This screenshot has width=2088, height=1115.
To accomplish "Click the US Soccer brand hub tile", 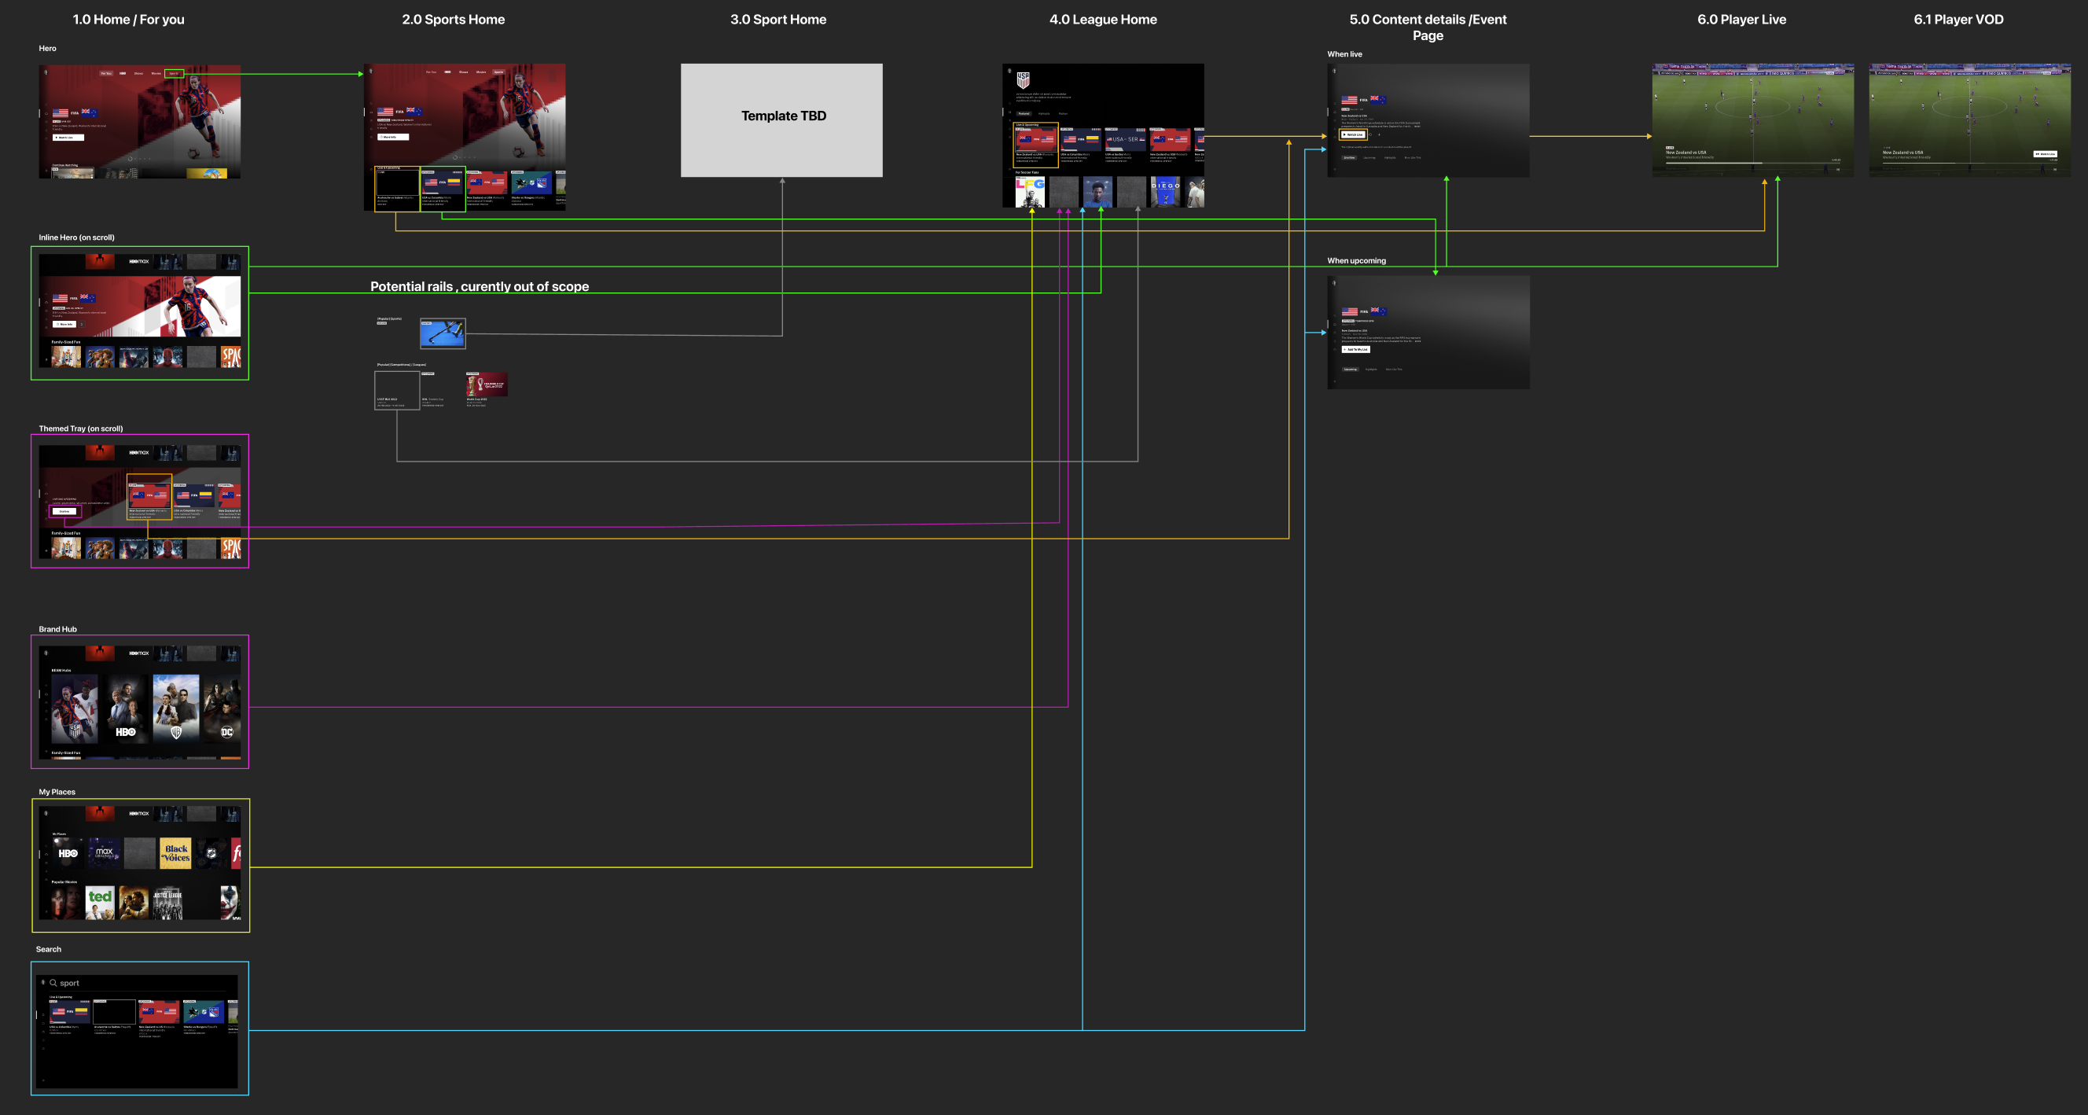I will pyautogui.click(x=75, y=708).
